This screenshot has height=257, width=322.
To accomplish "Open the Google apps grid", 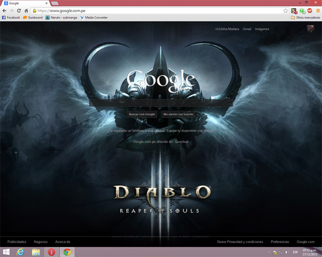I will point(277,29).
